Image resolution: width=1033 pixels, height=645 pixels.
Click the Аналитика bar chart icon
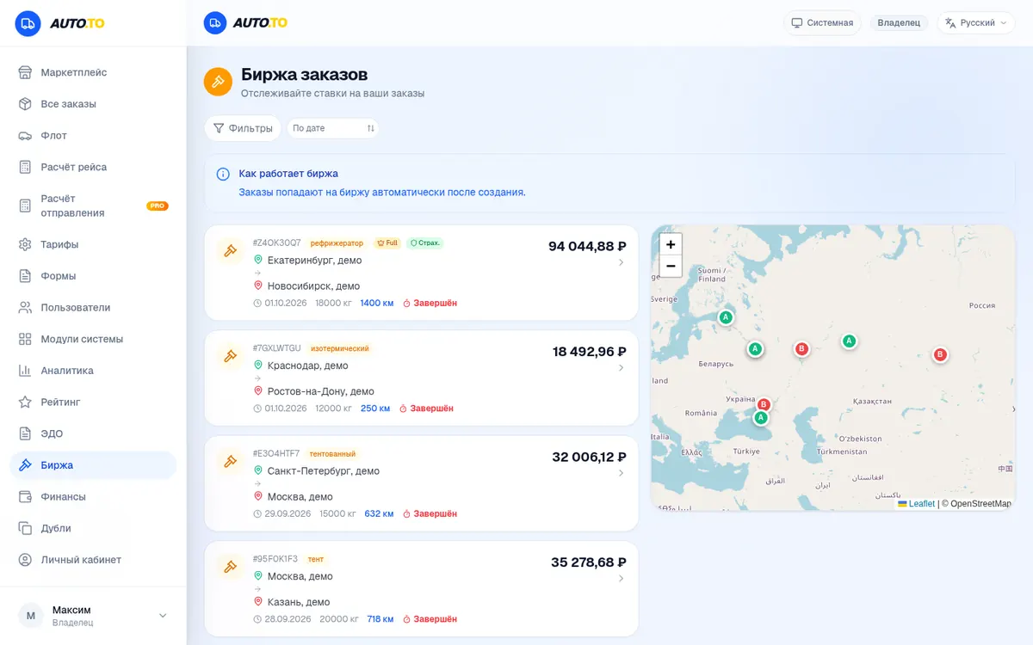click(25, 371)
